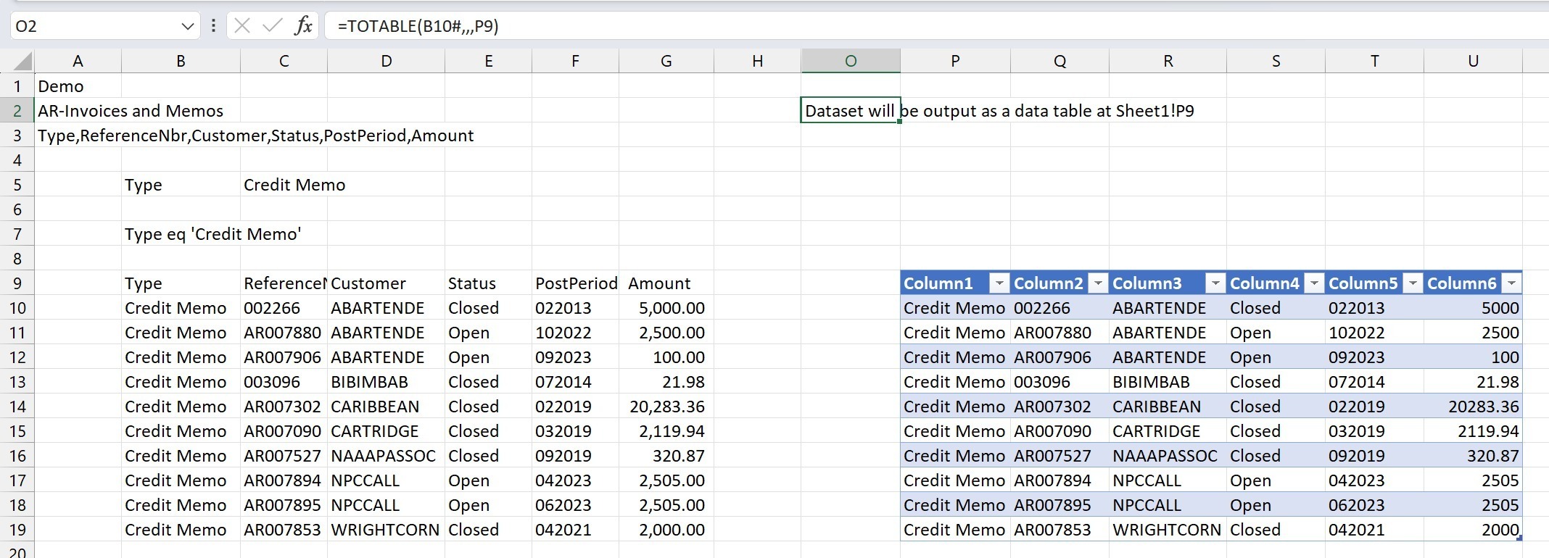Open the Column5 filter dropdown
1549x558 pixels.
coord(1413,283)
